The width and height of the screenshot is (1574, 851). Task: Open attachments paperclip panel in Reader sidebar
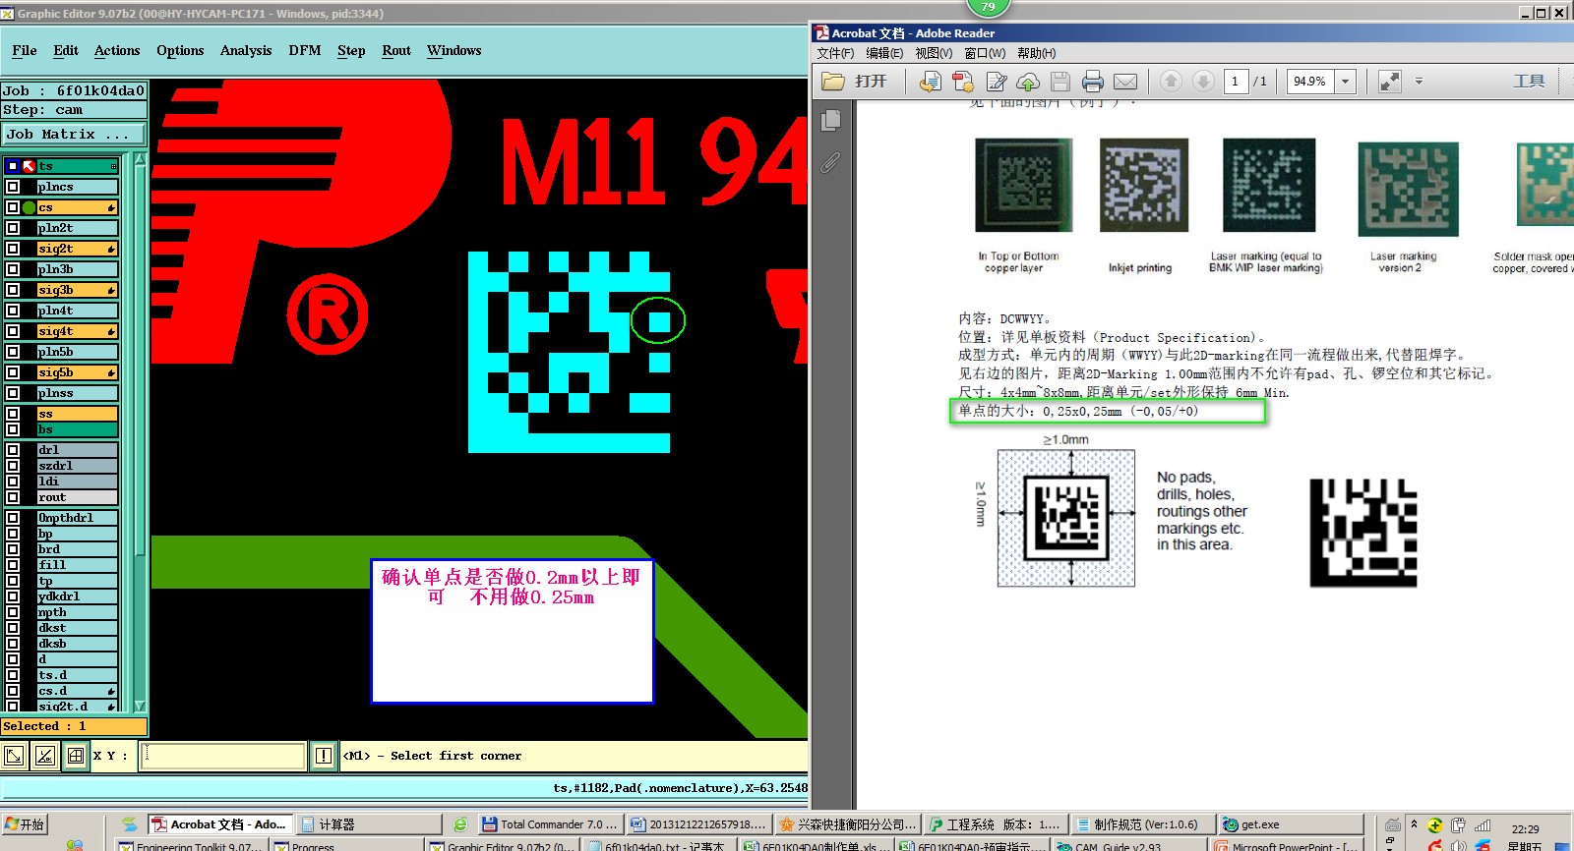(831, 162)
